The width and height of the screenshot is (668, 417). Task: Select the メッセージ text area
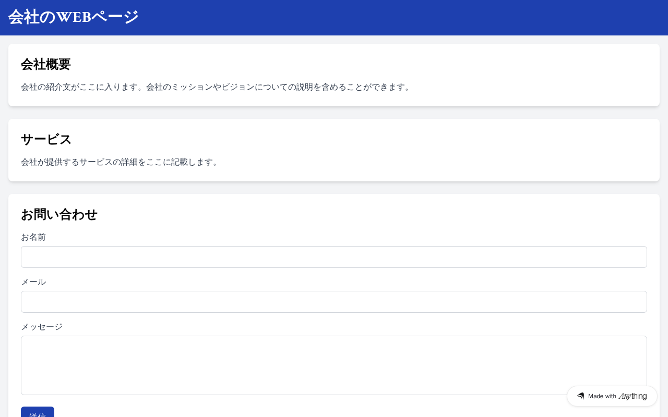point(334,365)
